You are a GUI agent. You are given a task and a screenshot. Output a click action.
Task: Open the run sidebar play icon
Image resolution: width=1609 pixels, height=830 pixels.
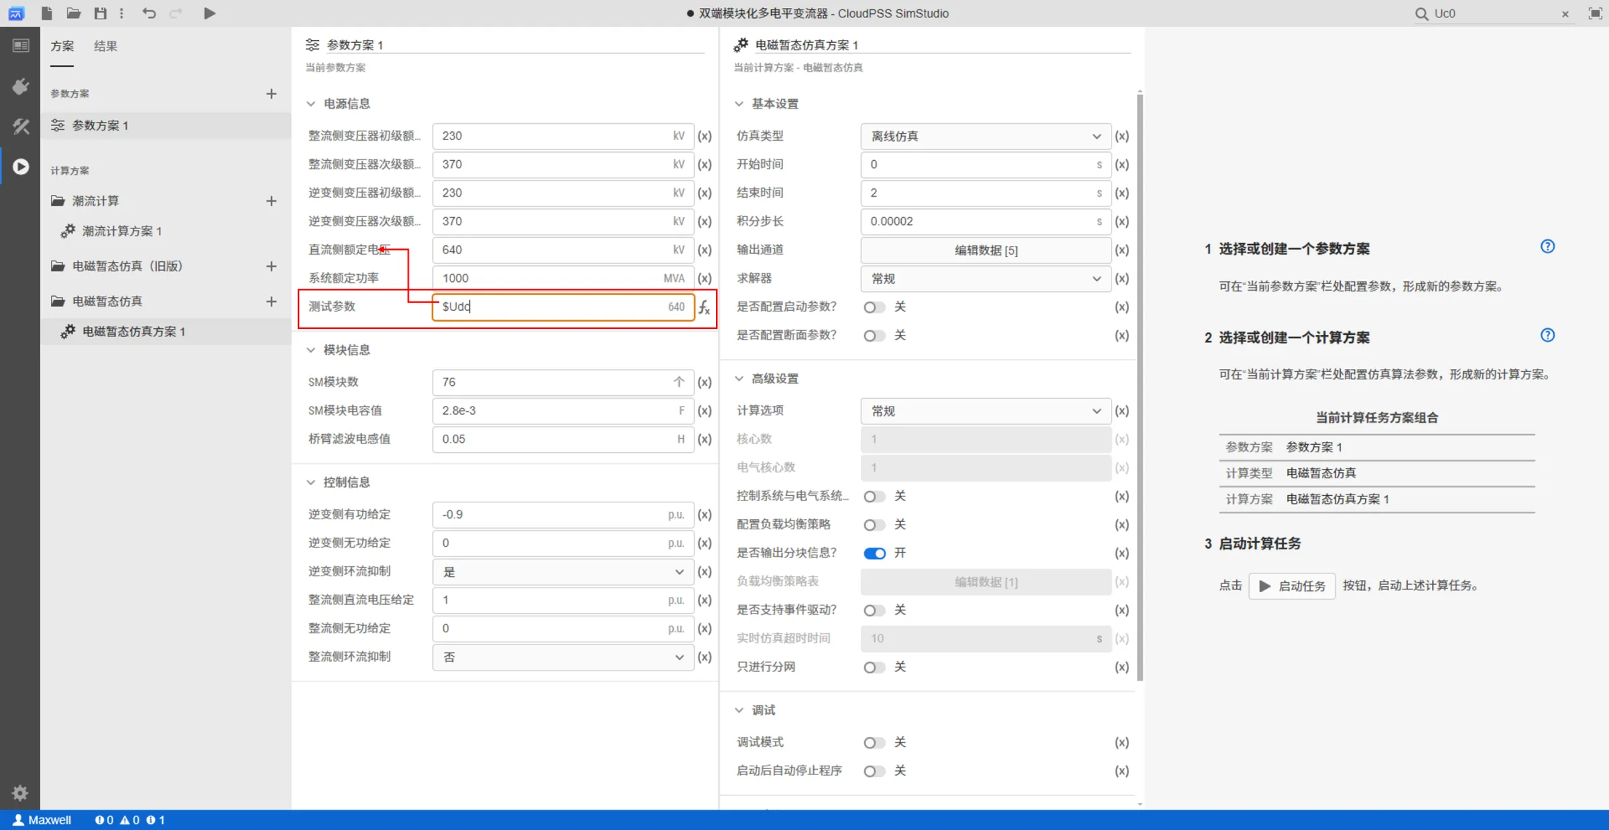21,166
